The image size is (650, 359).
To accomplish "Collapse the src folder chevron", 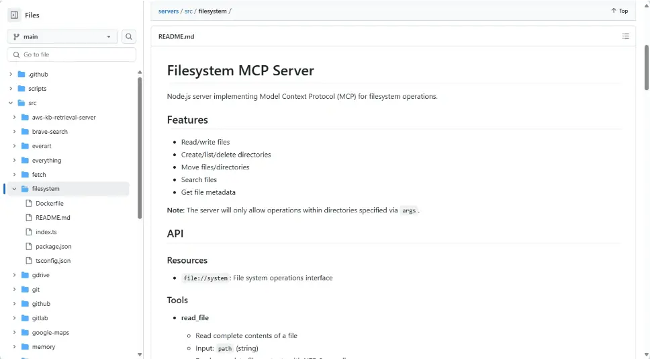I will click(x=11, y=103).
